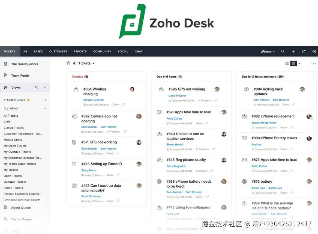Open ticket #543 Reg picture quality
Viewport: 318px width, 234px height.
click(x=186, y=160)
